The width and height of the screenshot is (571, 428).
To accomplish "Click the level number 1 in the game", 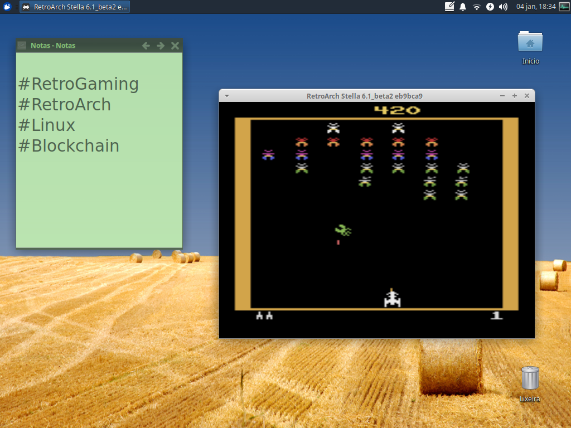I will [x=496, y=315].
